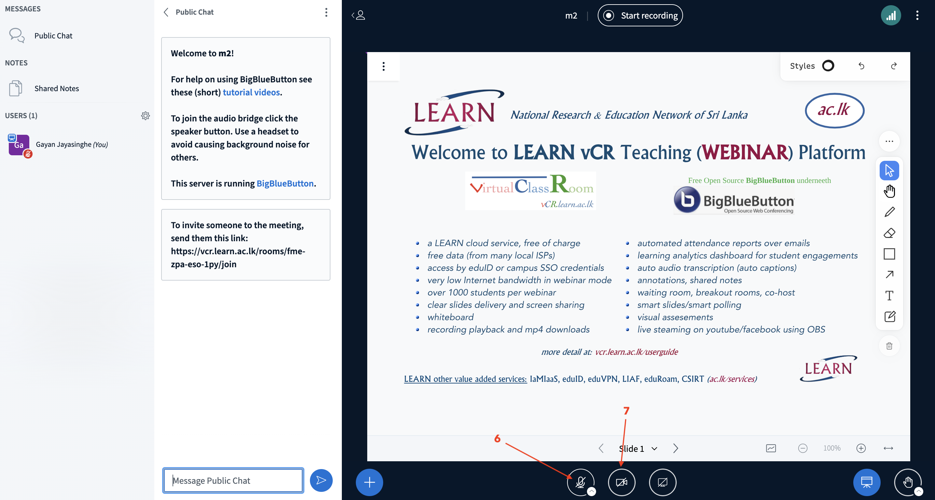The height and width of the screenshot is (500, 935).
Task: Open the tutorial videos link
Action: tap(251, 92)
